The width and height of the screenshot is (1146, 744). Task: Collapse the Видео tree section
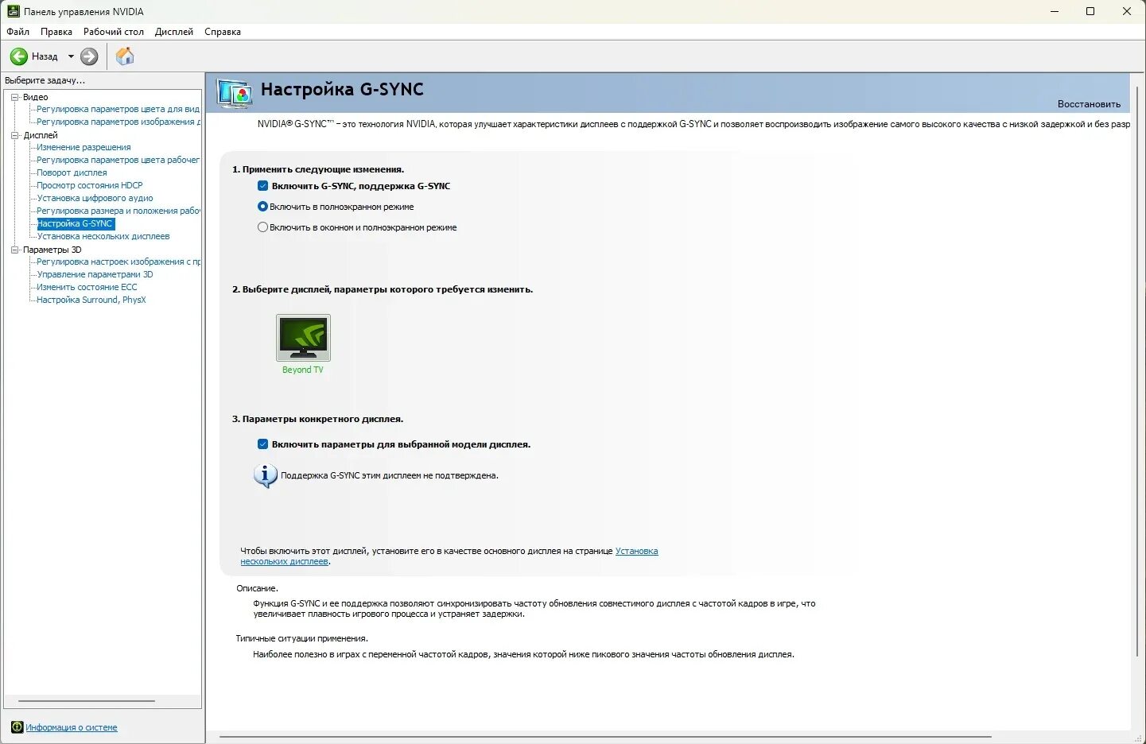14,97
